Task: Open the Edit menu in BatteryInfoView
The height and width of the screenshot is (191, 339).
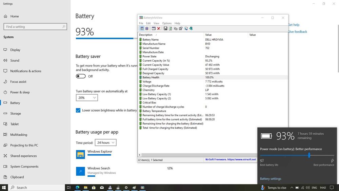Action: pyautogui.click(x=148, y=23)
